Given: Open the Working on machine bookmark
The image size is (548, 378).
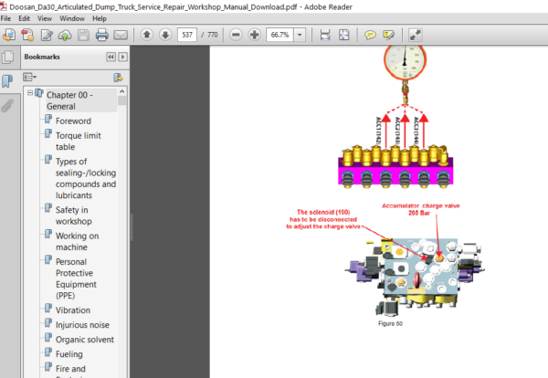Looking at the screenshot, I should pos(77,241).
